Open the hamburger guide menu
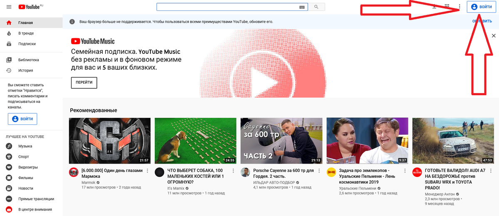Viewport: 499px width, 216px height. coord(9,7)
